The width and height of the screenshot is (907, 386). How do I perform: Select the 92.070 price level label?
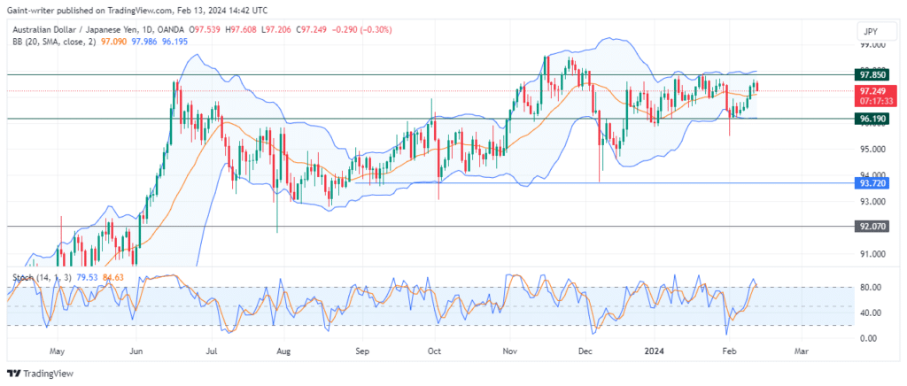(870, 227)
